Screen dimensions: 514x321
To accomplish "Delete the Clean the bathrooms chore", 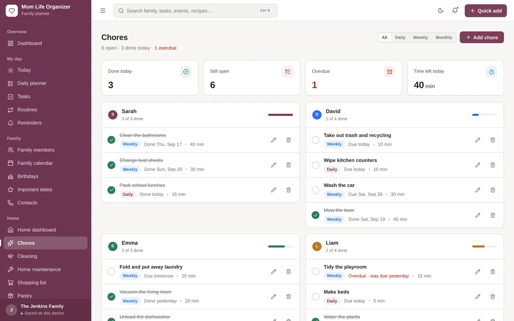I will coord(289,140).
